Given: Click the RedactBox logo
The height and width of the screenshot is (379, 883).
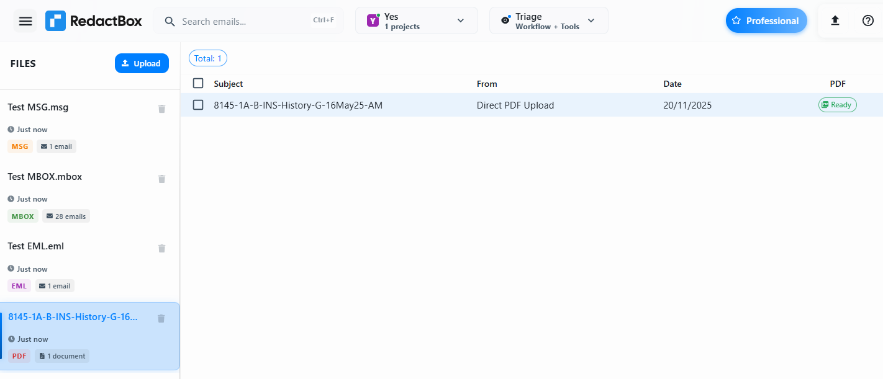Looking at the screenshot, I should click(94, 21).
